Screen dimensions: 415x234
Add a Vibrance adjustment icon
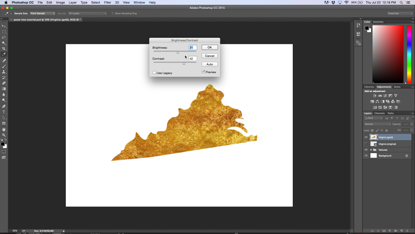[395, 96]
